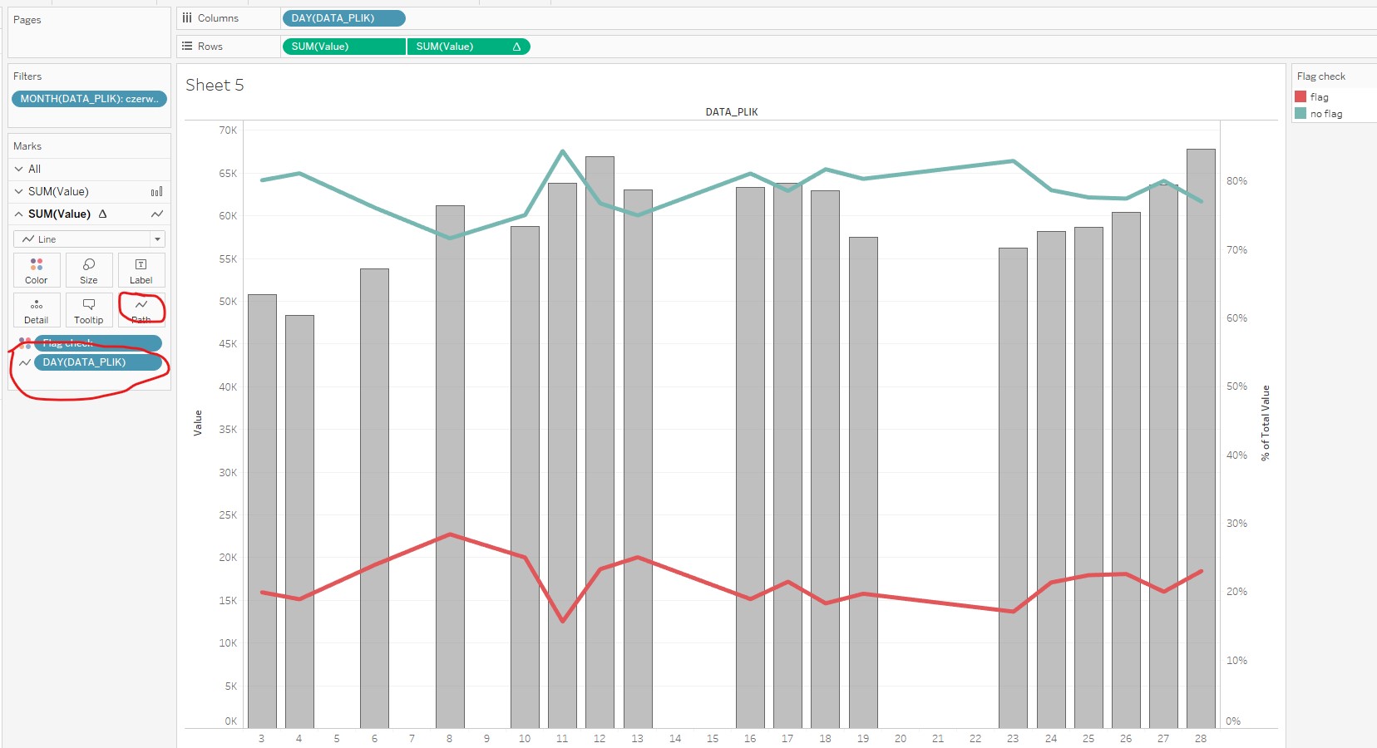Expand the All marks section
This screenshot has width=1377, height=748.
(x=19, y=169)
